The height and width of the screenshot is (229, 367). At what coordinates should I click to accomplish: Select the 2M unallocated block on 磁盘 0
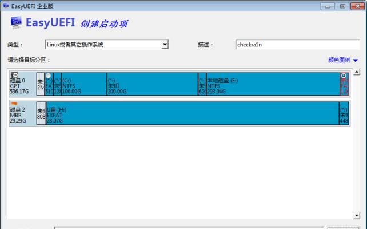tap(41, 84)
